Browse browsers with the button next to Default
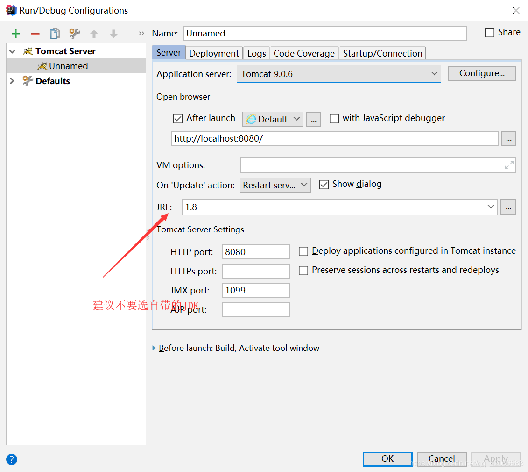This screenshot has height=472, width=528. point(314,119)
